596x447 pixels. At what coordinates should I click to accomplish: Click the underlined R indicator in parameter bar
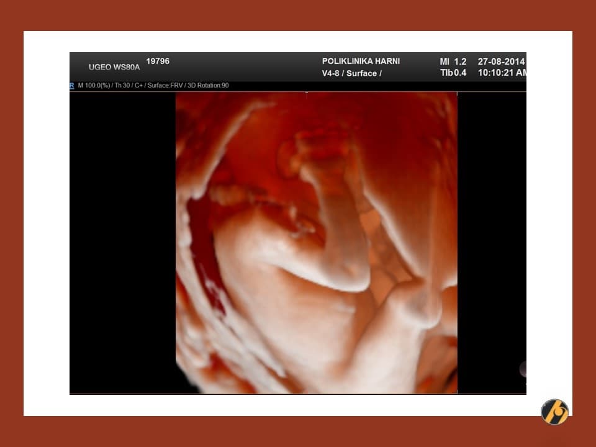(x=72, y=85)
